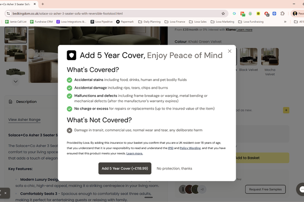Select the Mocha Velvet colour swatch
304x202 pixels.
pos(270,57)
